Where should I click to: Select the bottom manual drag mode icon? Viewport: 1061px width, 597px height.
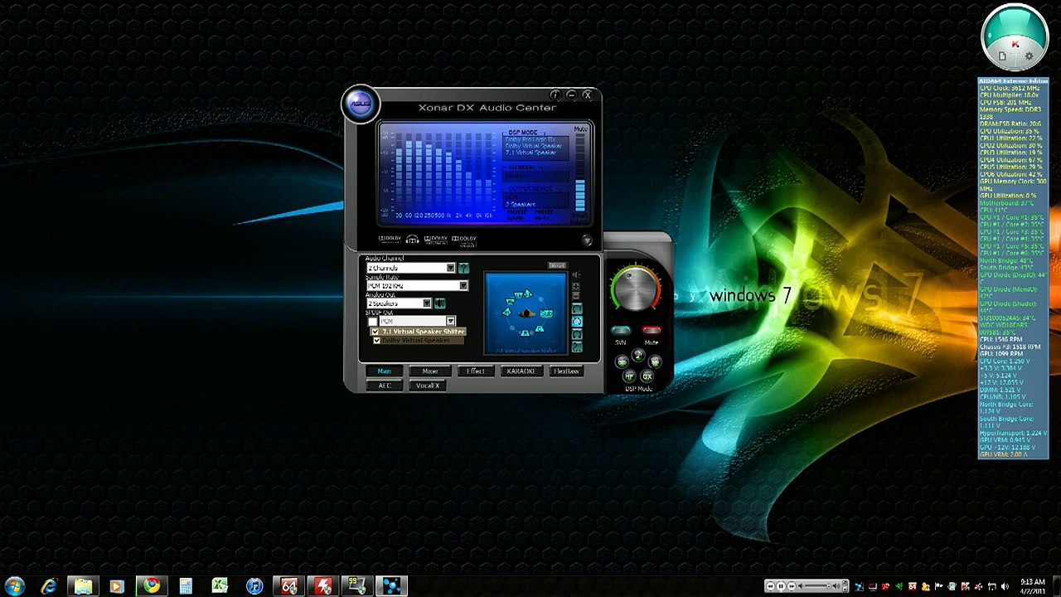[x=577, y=347]
